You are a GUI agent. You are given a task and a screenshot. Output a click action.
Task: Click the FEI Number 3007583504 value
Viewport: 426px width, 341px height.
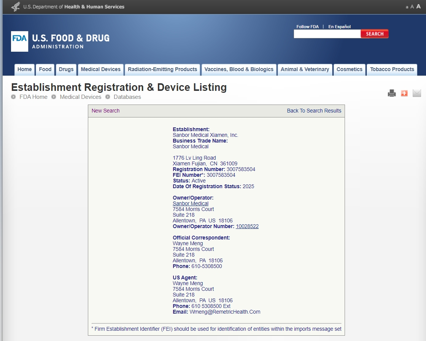[221, 175]
